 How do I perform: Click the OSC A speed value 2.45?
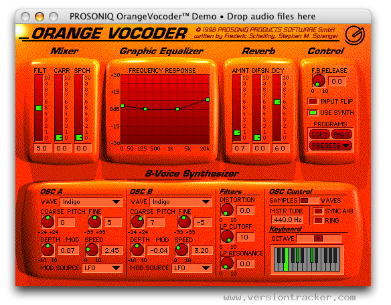click(112, 250)
